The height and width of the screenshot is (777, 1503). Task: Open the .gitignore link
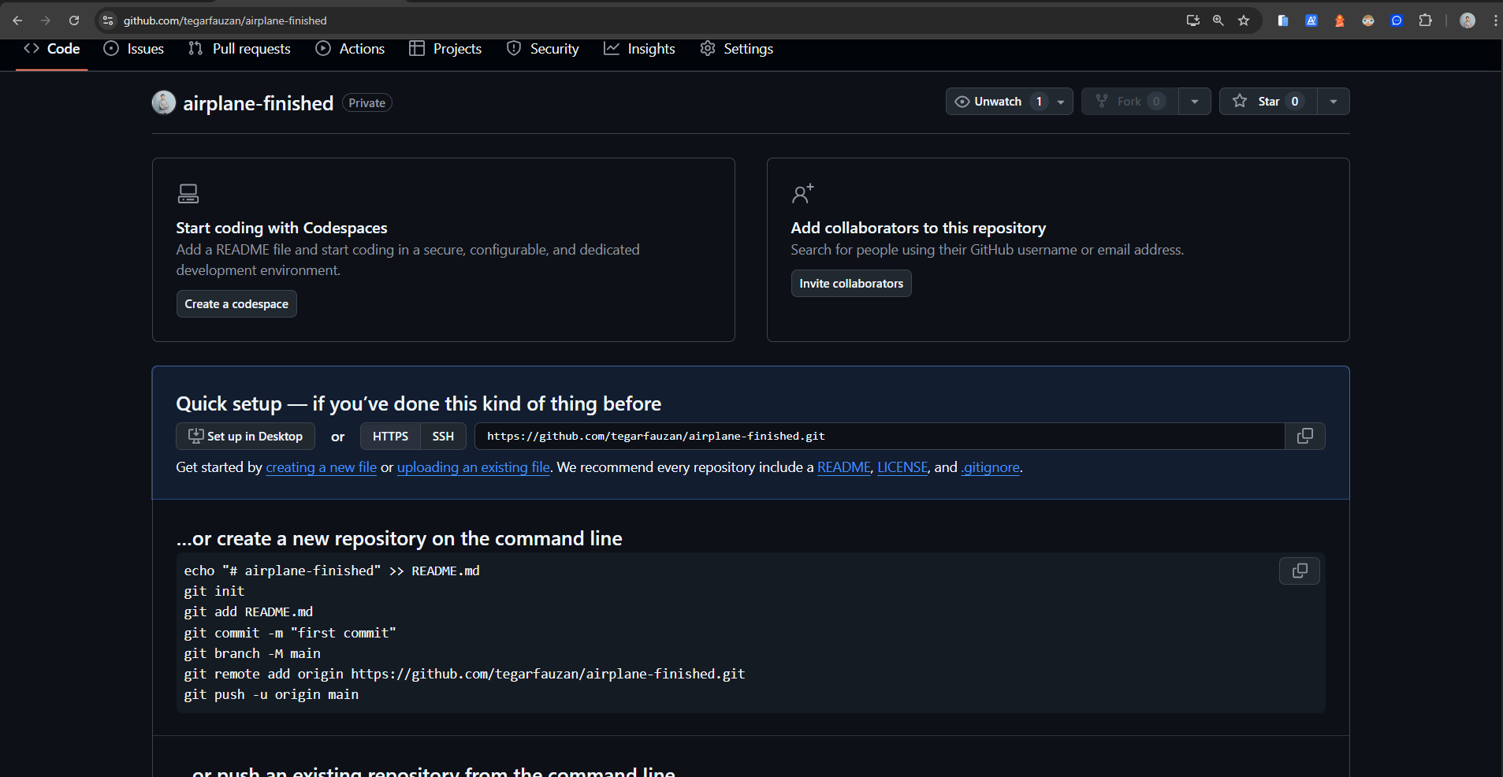[x=991, y=467]
